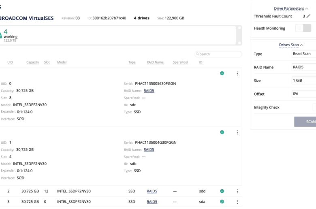Image resolution: width=316 pixels, height=209 pixels.
Task: Edit Threshold Fault Count with pencil icon
Action: (308, 16)
